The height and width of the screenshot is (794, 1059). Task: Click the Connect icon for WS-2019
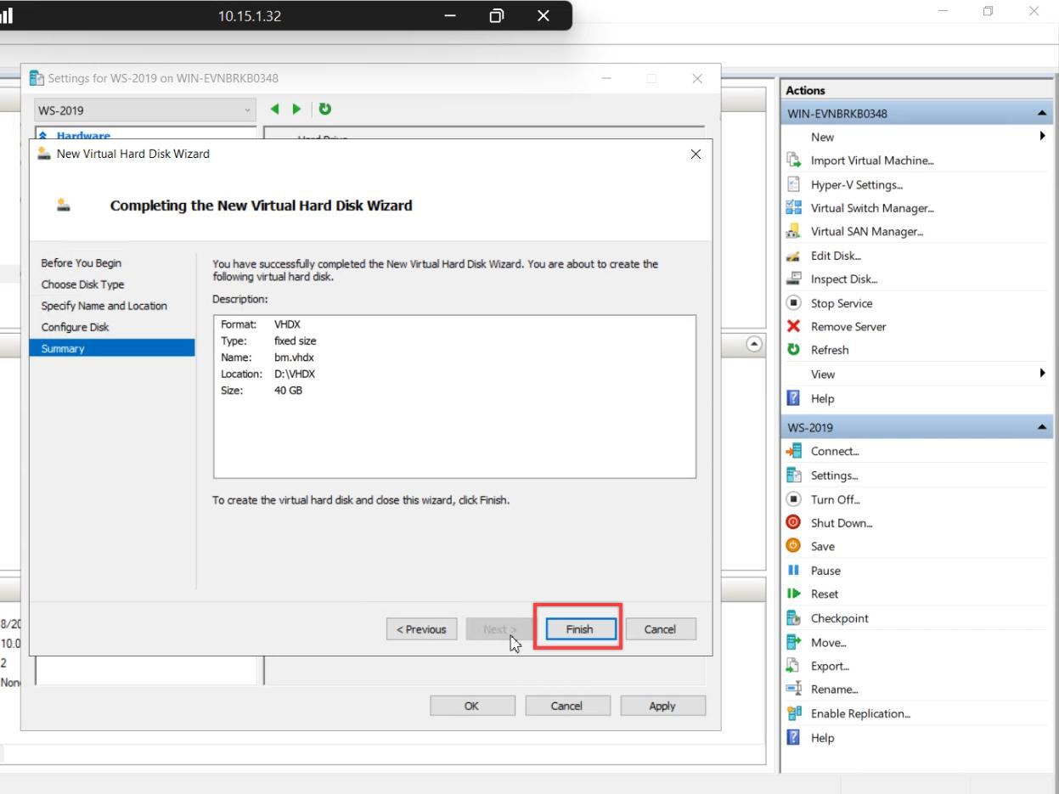click(795, 452)
